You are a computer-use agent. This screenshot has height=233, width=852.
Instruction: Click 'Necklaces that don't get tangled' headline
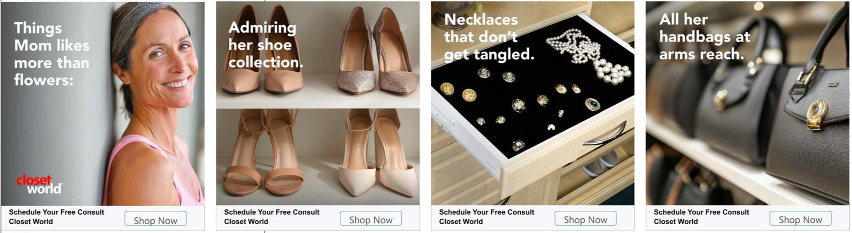point(490,37)
